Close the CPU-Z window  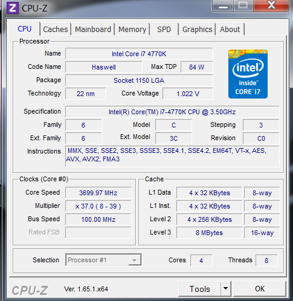pos(271,5)
